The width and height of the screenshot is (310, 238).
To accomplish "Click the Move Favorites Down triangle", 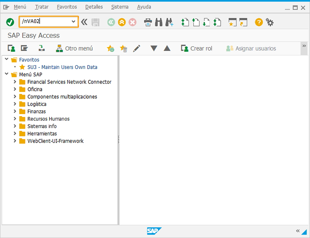I will coord(154,48).
